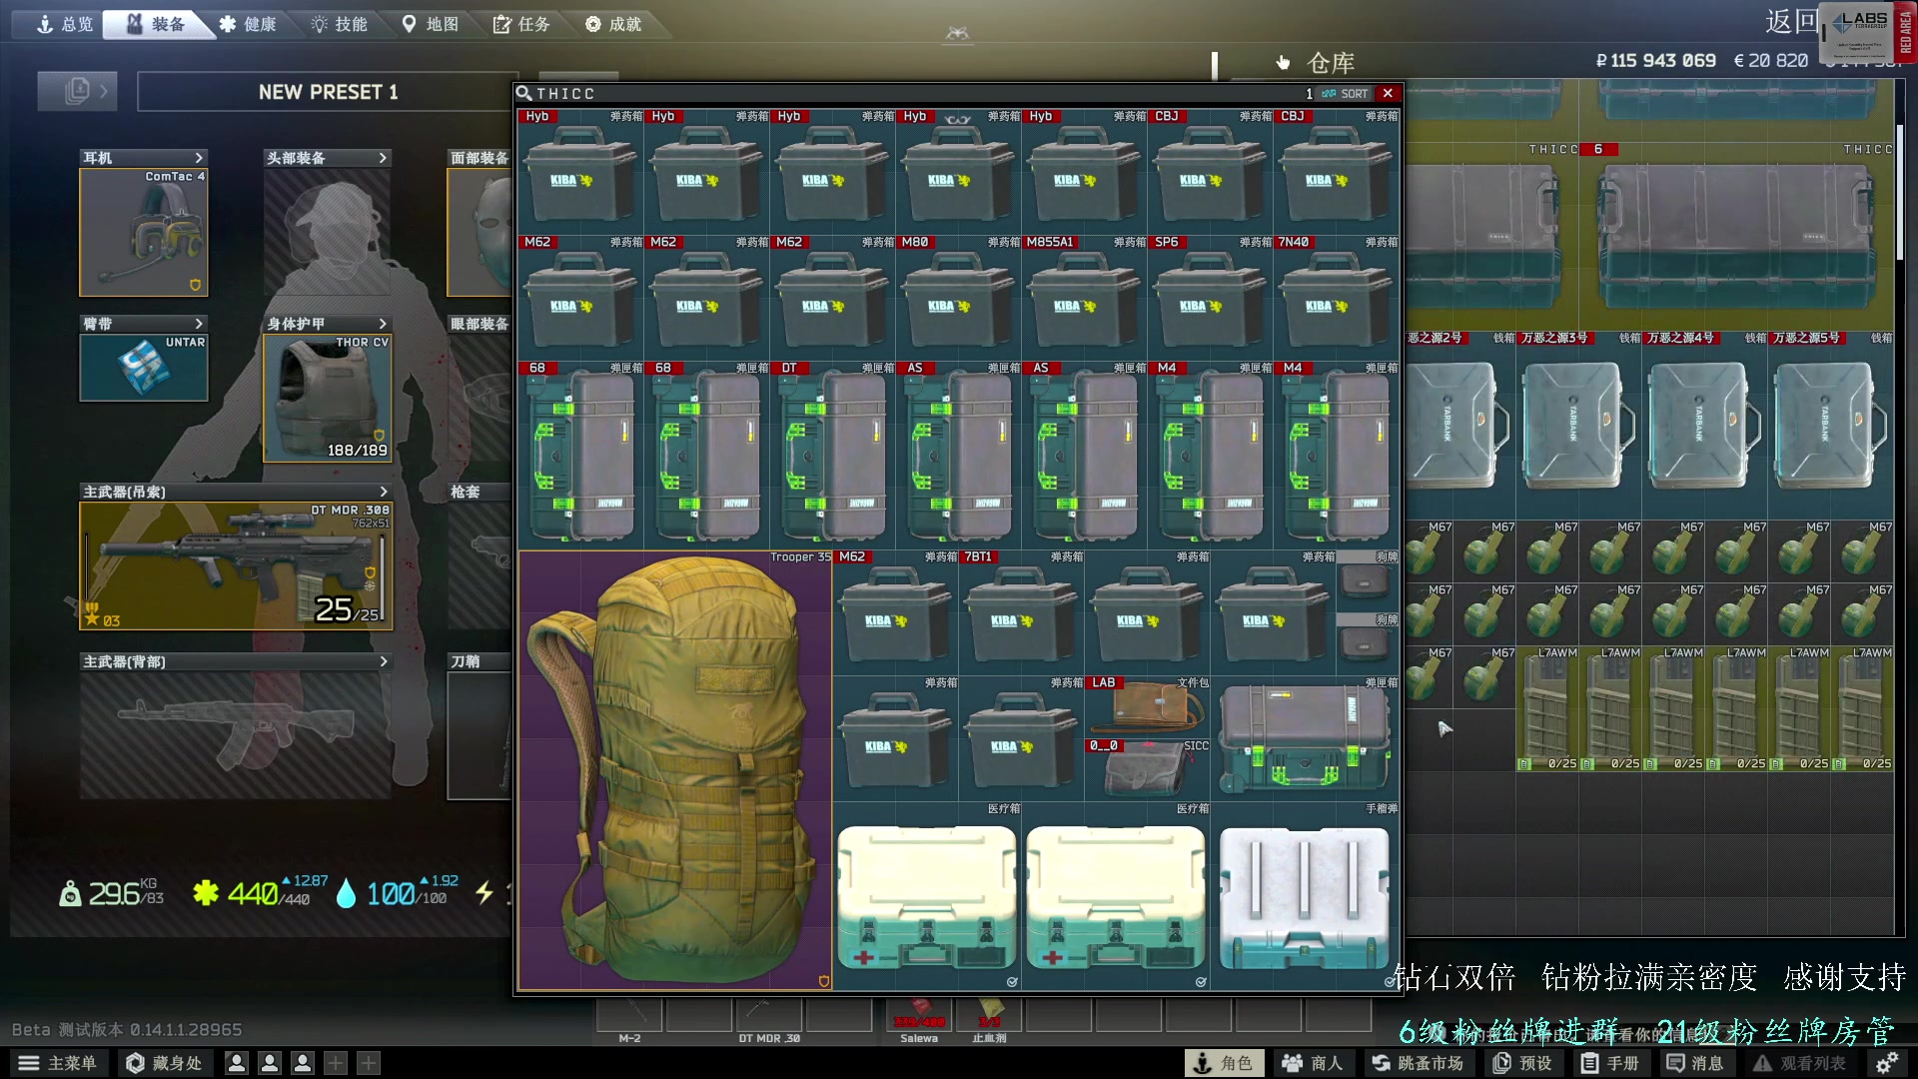This screenshot has width=1918, height=1079.
Task: Open the 商人 traders screen
Action: pos(1314,1063)
